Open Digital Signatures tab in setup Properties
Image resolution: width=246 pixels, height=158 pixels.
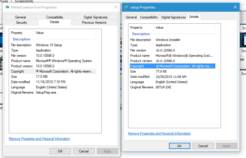174,17
